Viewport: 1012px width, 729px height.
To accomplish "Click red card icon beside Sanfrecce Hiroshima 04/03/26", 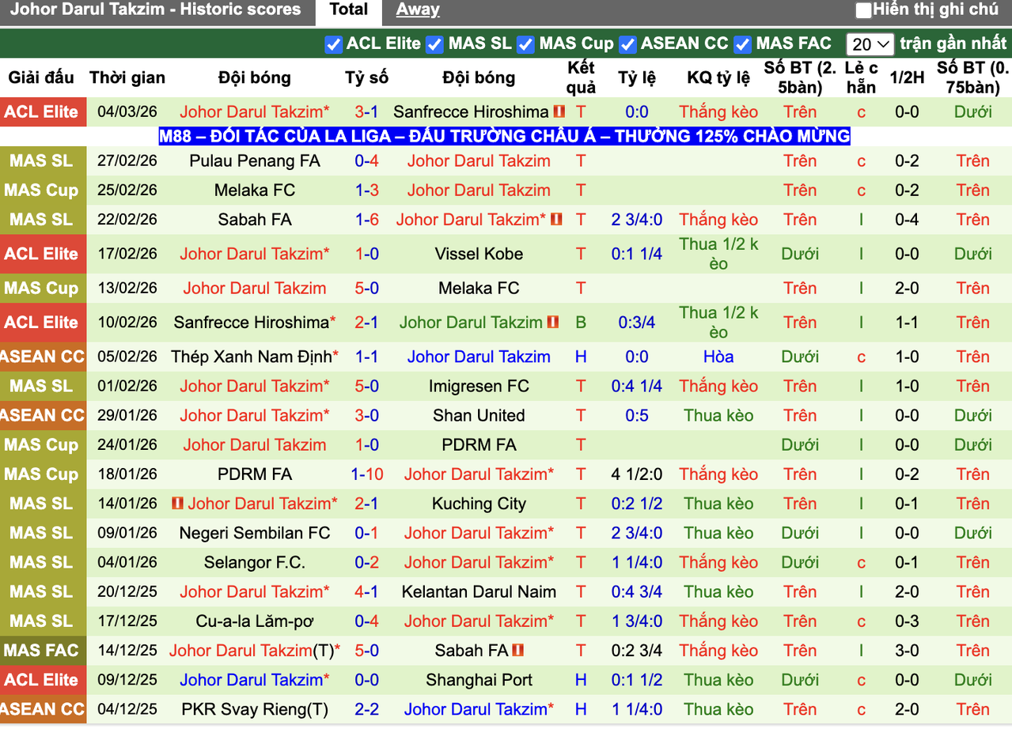I will 559,111.
